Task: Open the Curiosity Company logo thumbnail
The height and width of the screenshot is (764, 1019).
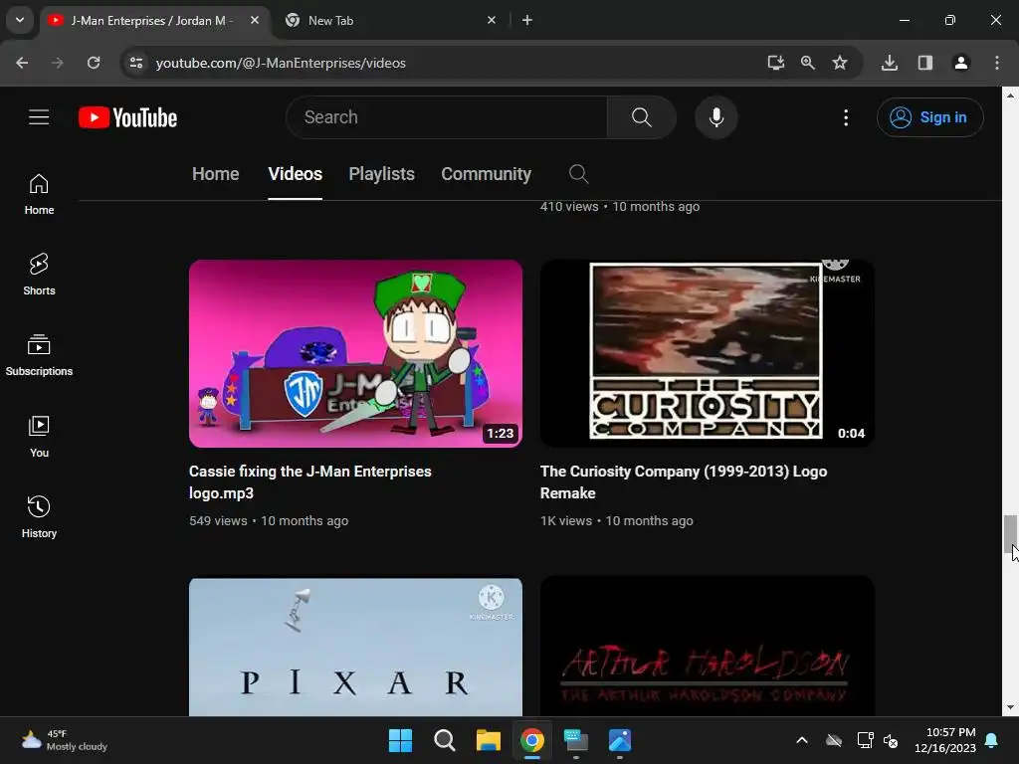Action: (x=708, y=353)
